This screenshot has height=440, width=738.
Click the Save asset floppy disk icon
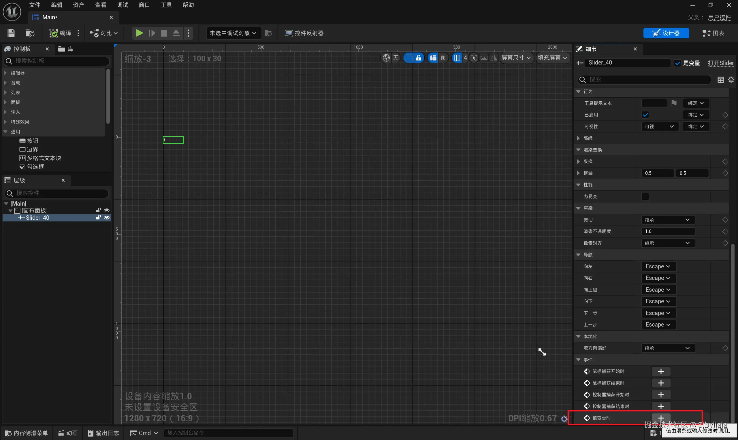tap(11, 33)
